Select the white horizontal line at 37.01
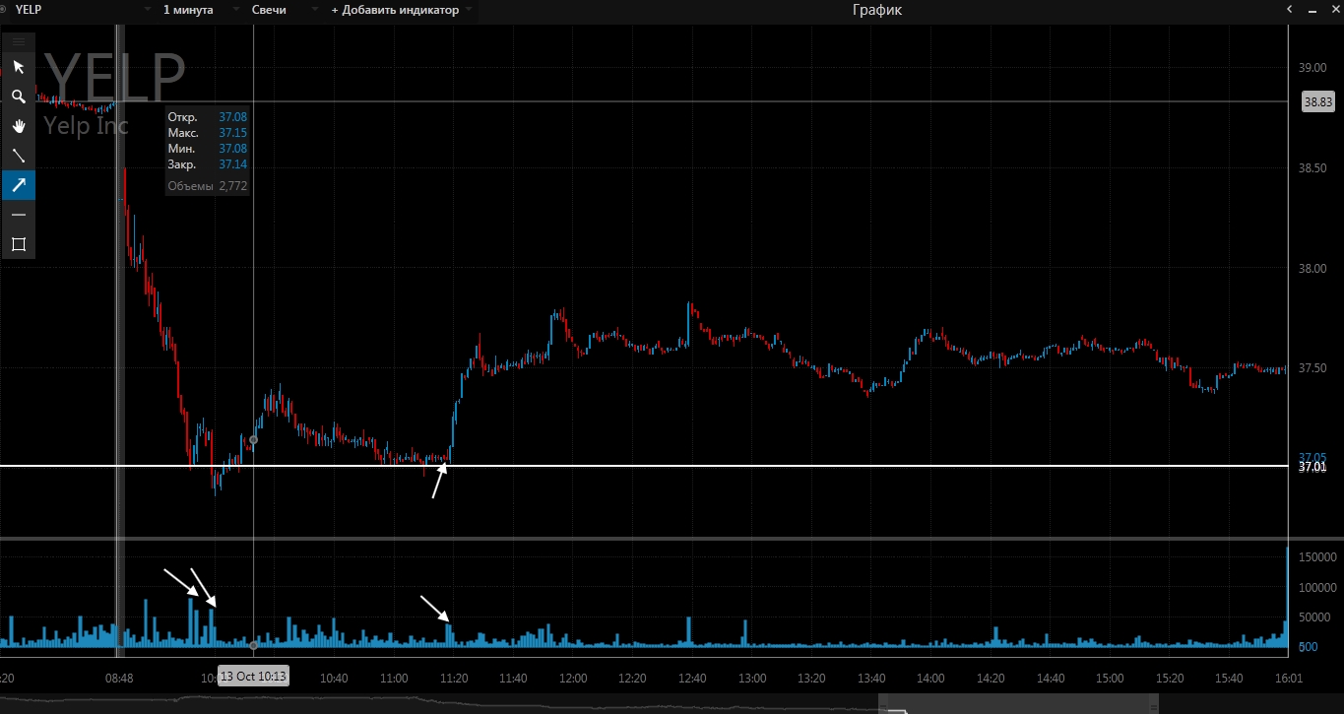This screenshot has height=714, width=1344. point(689,466)
